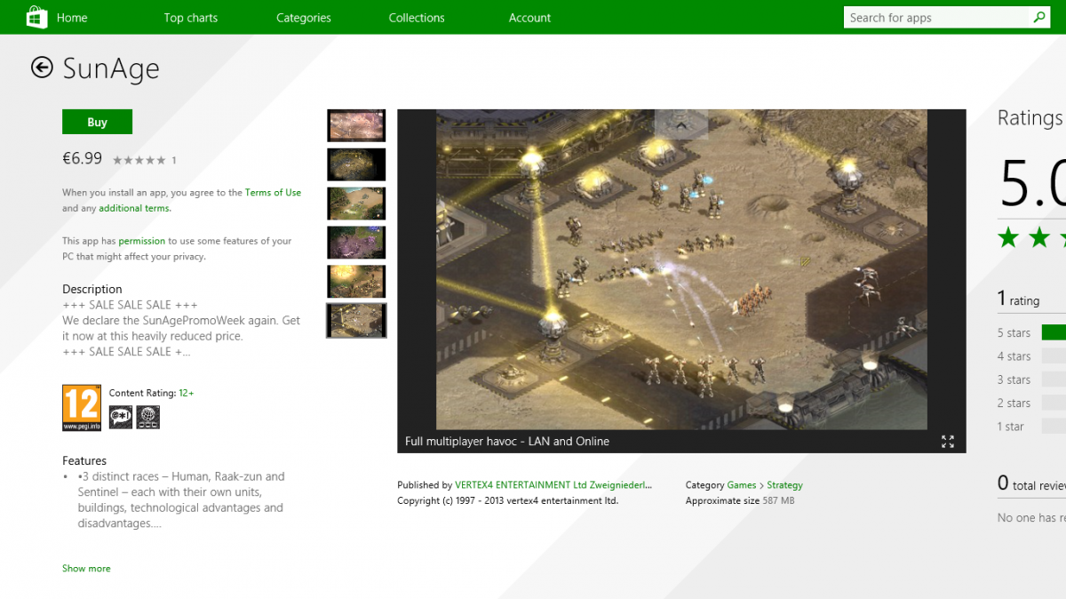Click the 5 stars rating bar
1066x599 pixels.
click(1054, 332)
